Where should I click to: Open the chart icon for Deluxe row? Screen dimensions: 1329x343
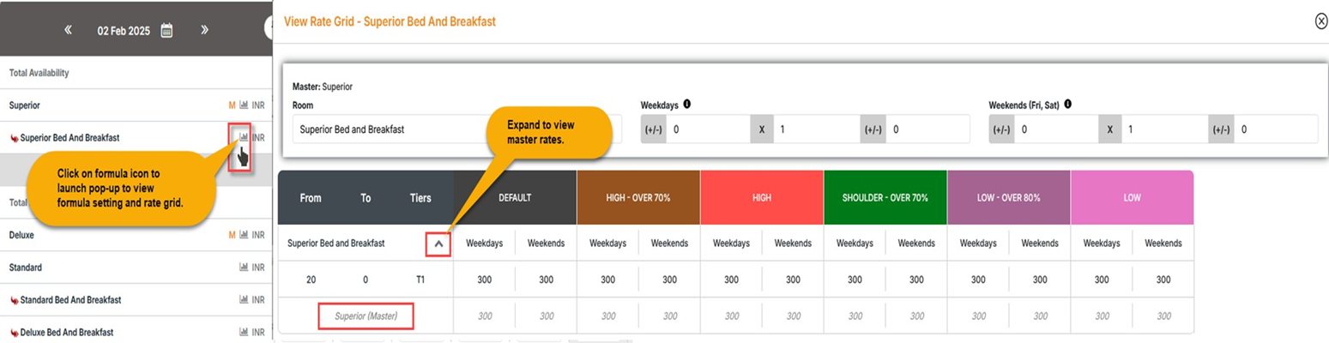pos(244,235)
